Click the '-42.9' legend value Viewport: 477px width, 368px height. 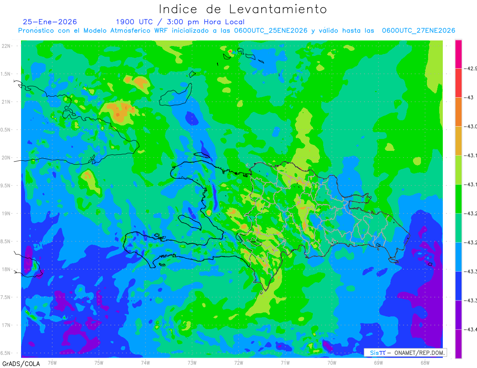pyautogui.click(x=471, y=69)
